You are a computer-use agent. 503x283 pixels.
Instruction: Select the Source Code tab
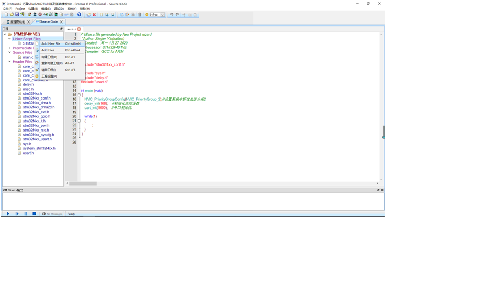49,22
